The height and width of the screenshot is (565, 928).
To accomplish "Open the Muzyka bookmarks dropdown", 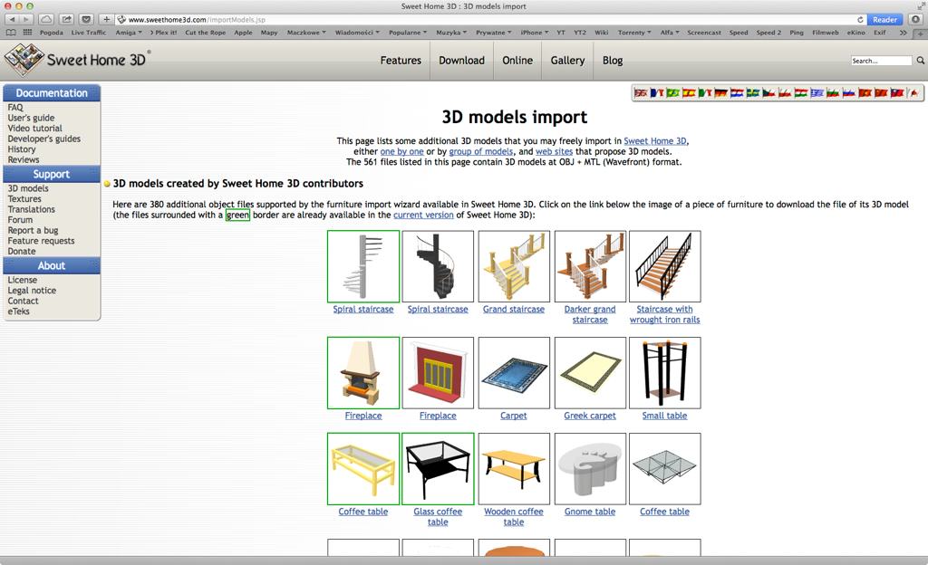I will (451, 33).
